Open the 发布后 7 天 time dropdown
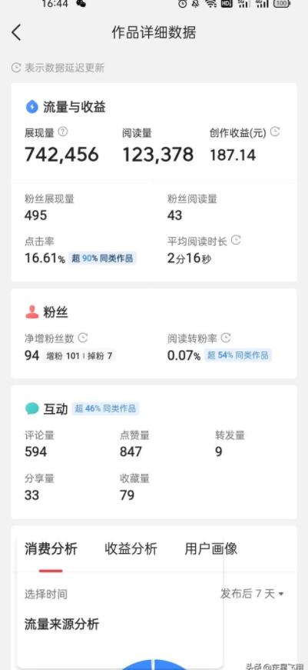This screenshot has width=308, height=670. (252, 594)
